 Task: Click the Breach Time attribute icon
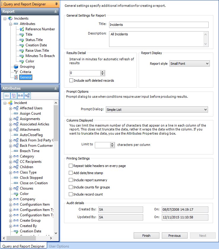pos(16,151)
